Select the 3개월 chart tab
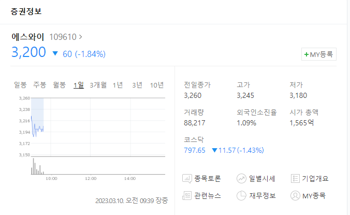350x215 pixels. [x=98, y=85]
